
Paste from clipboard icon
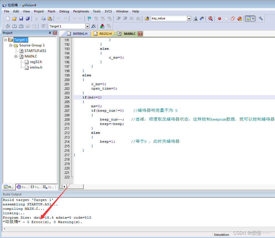coord(50,19)
